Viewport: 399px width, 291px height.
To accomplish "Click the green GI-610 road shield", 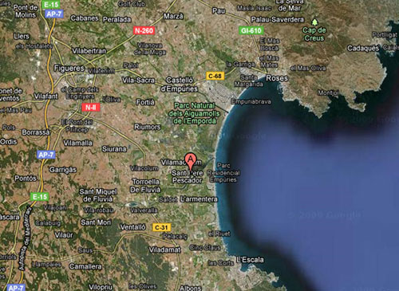I will [251, 30].
